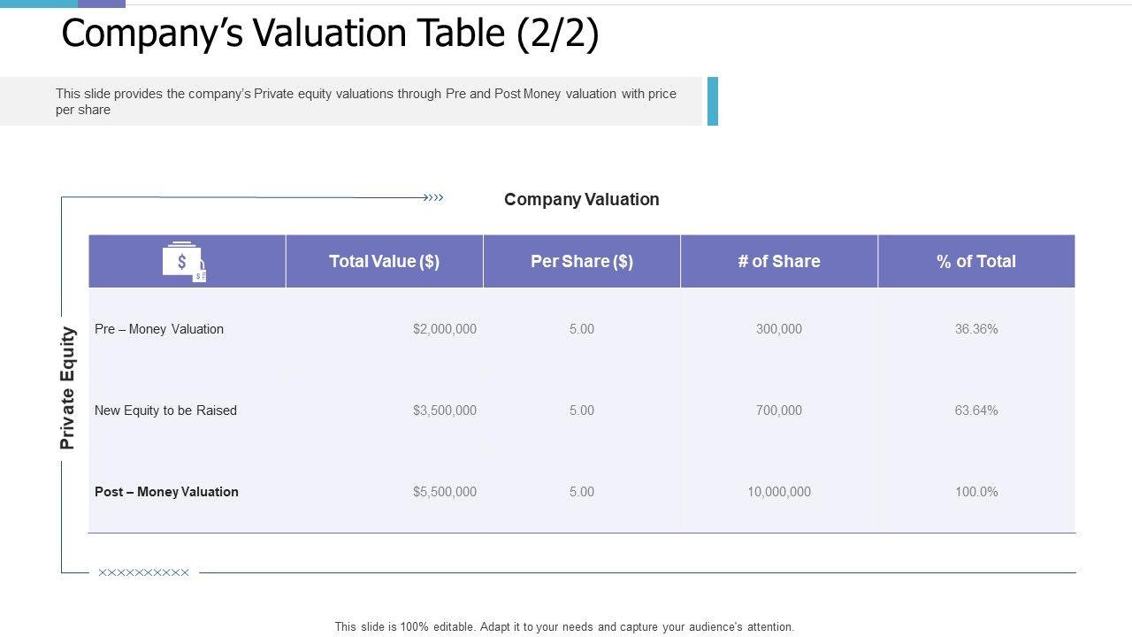Click the 36.36% of total cell
Screen dimensions: 1132x637
[976, 329]
